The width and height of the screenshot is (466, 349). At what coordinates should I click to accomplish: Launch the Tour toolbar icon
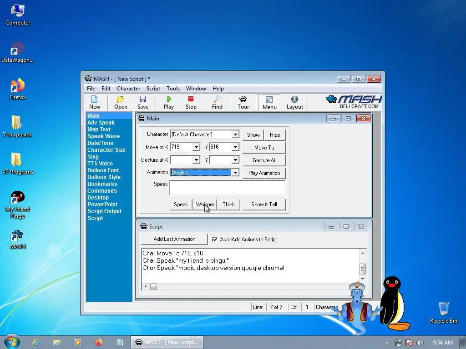(x=243, y=102)
